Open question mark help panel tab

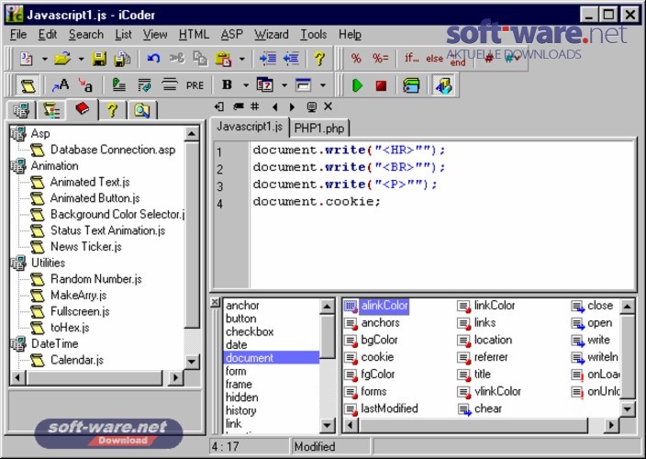point(112,110)
